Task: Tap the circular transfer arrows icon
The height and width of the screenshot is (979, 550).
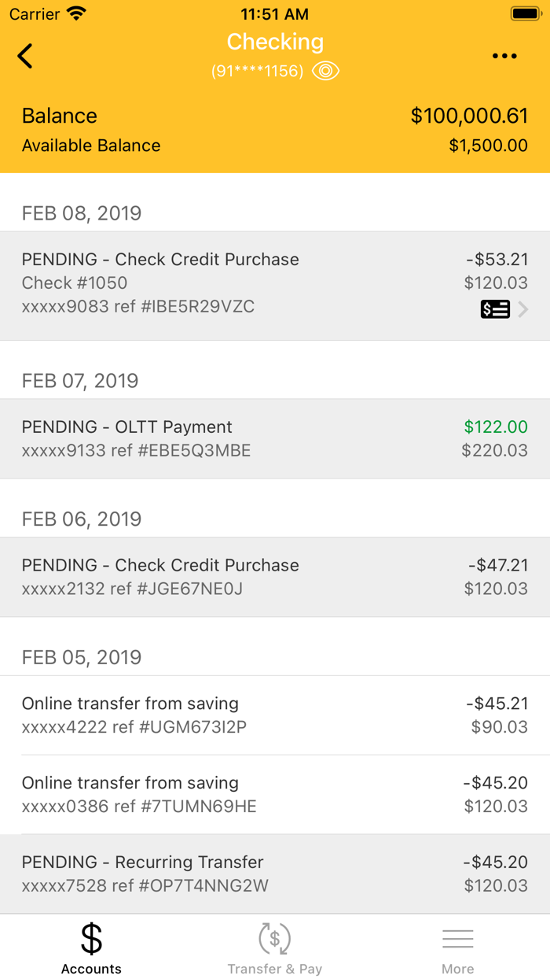Action: click(x=274, y=937)
